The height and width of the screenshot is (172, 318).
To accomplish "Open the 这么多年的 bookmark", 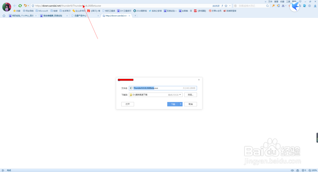I will click(79, 11).
